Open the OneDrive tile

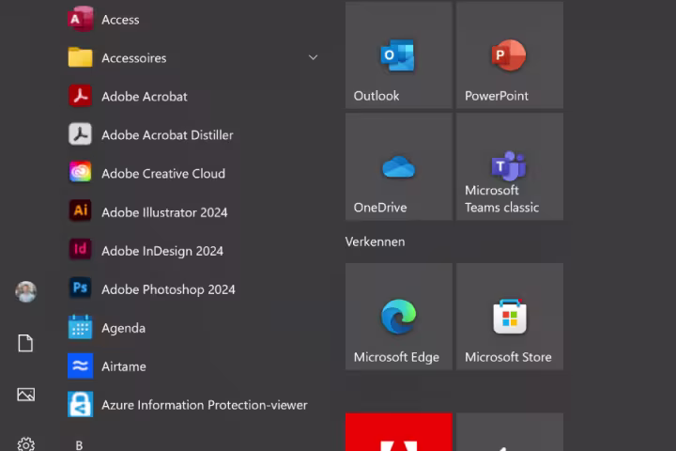coord(399,166)
